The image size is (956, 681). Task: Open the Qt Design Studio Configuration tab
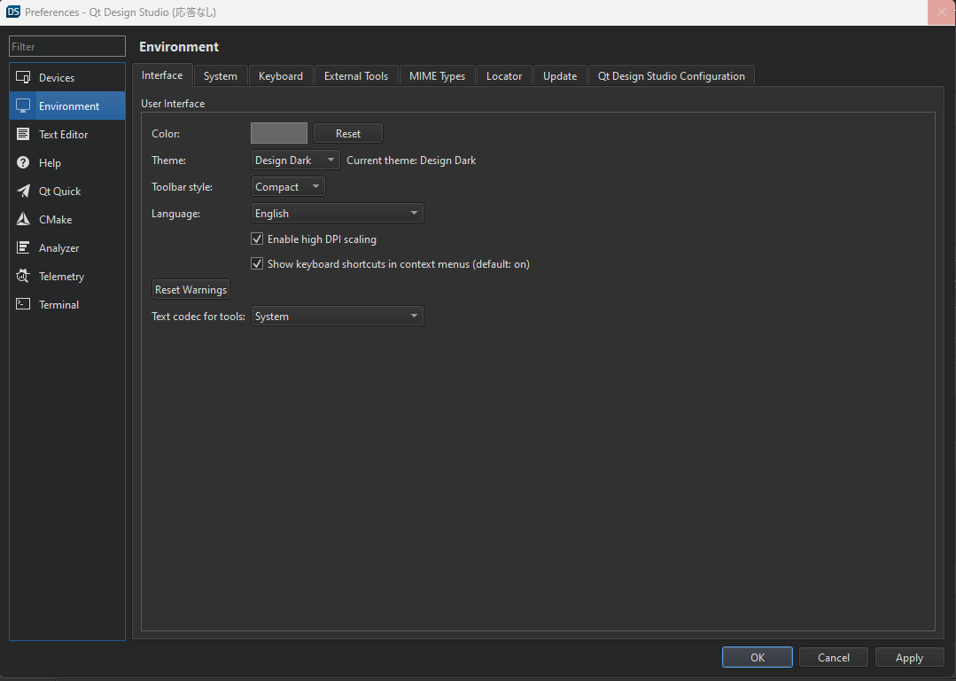672,75
